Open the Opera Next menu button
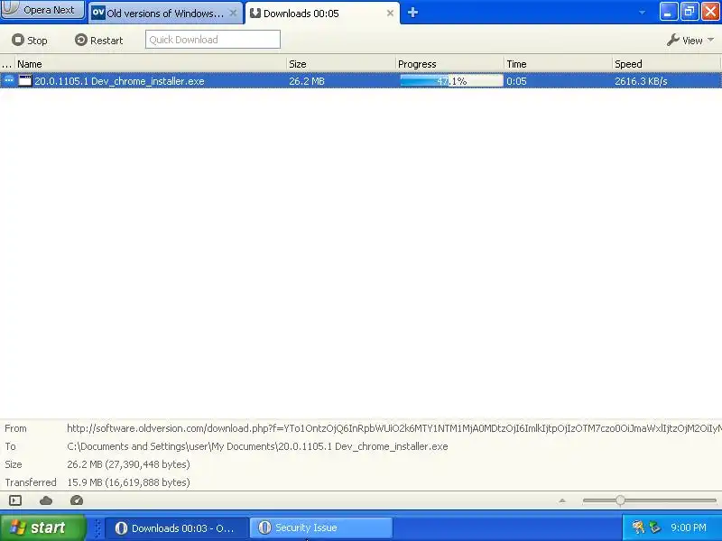This screenshot has height=541, width=722. pyautogui.click(x=42, y=10)
